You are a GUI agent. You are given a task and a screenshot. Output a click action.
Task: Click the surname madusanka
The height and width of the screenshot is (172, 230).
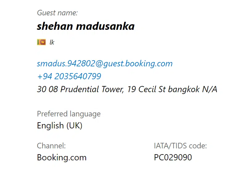click(105, 26)
